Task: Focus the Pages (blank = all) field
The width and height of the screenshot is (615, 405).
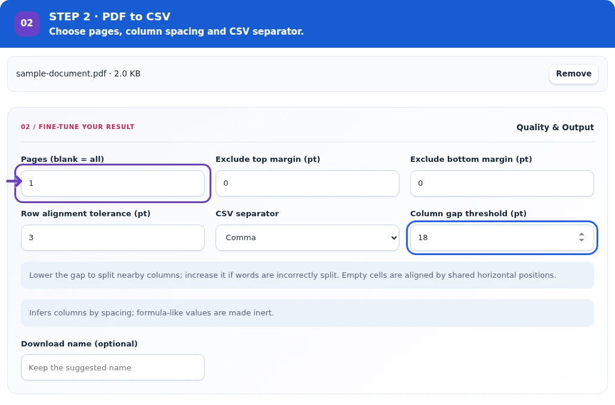Action: click(x=113, y=183)
